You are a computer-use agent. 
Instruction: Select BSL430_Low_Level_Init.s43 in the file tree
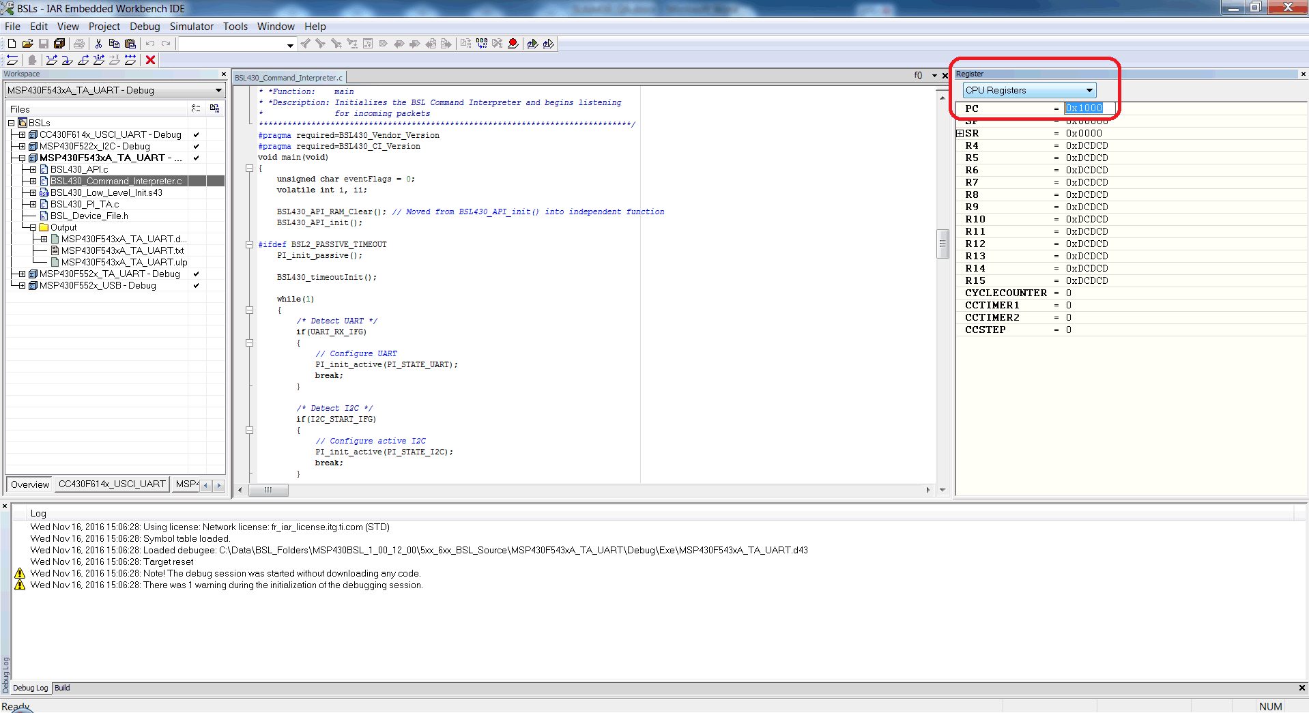click(x=106, y=192)
